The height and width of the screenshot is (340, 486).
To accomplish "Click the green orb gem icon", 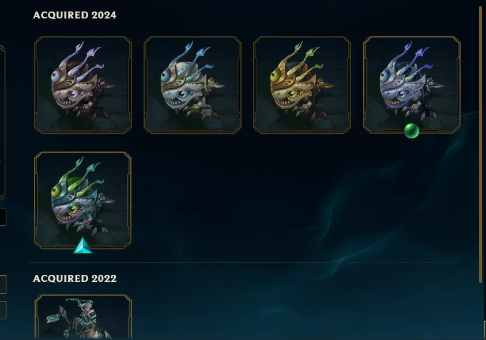I will [x=412, y=130].
